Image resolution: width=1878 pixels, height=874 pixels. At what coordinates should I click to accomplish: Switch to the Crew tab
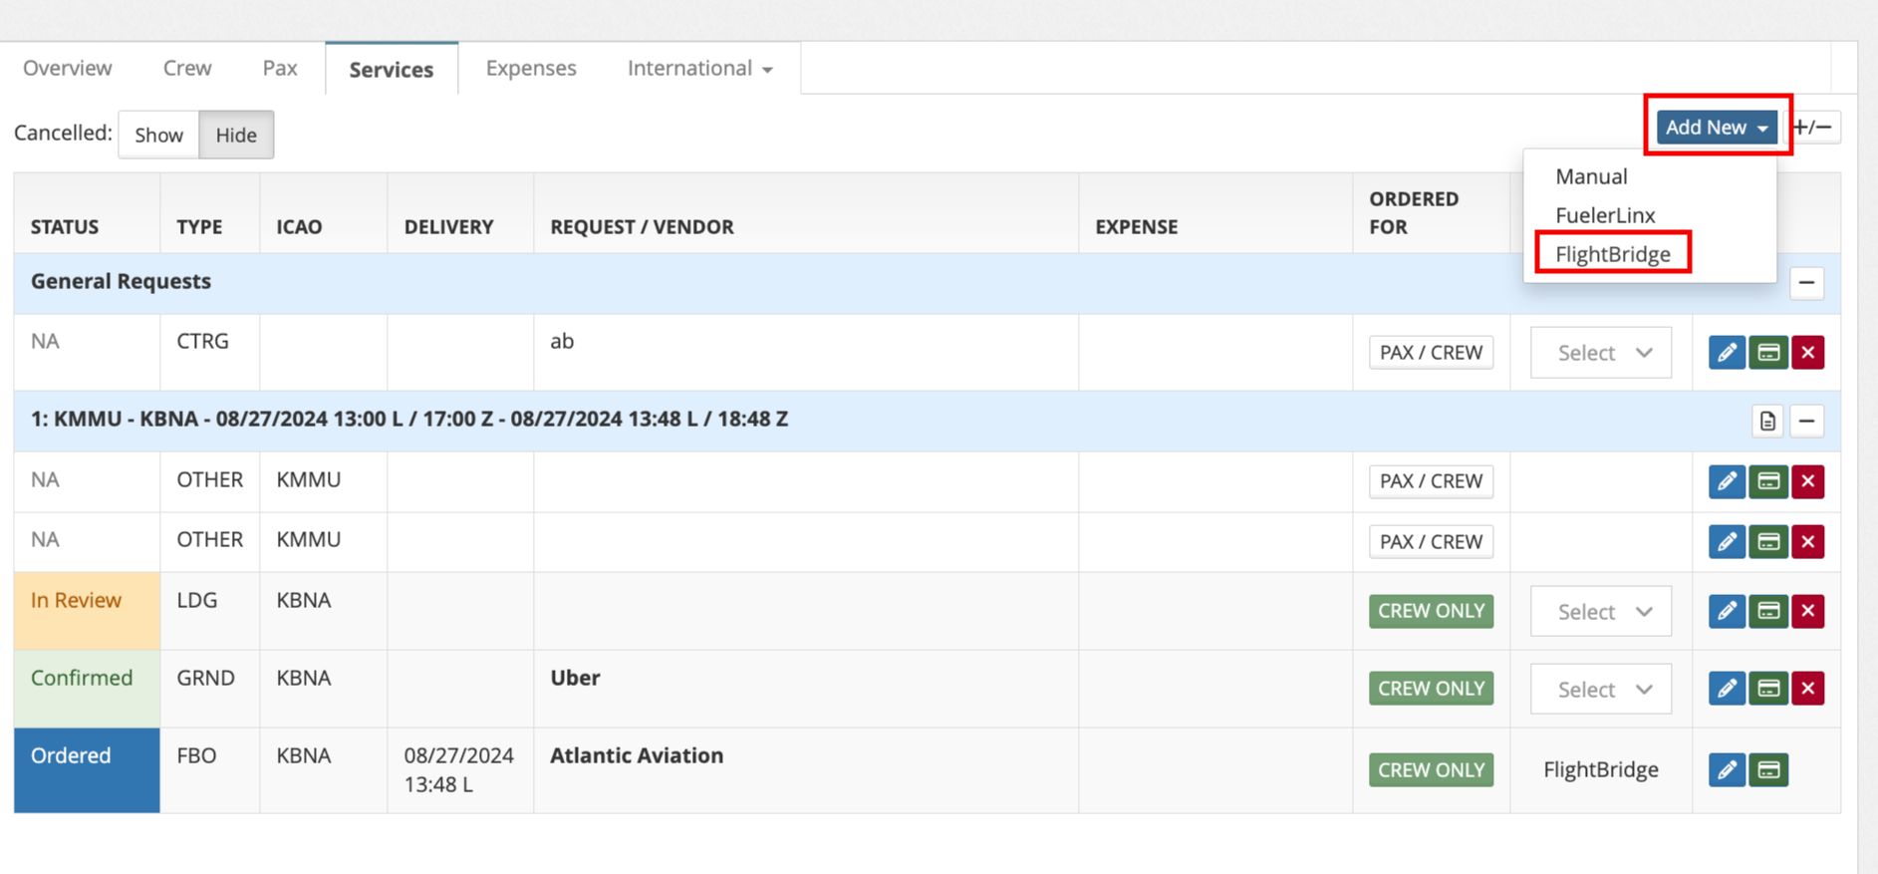(187, 68)
